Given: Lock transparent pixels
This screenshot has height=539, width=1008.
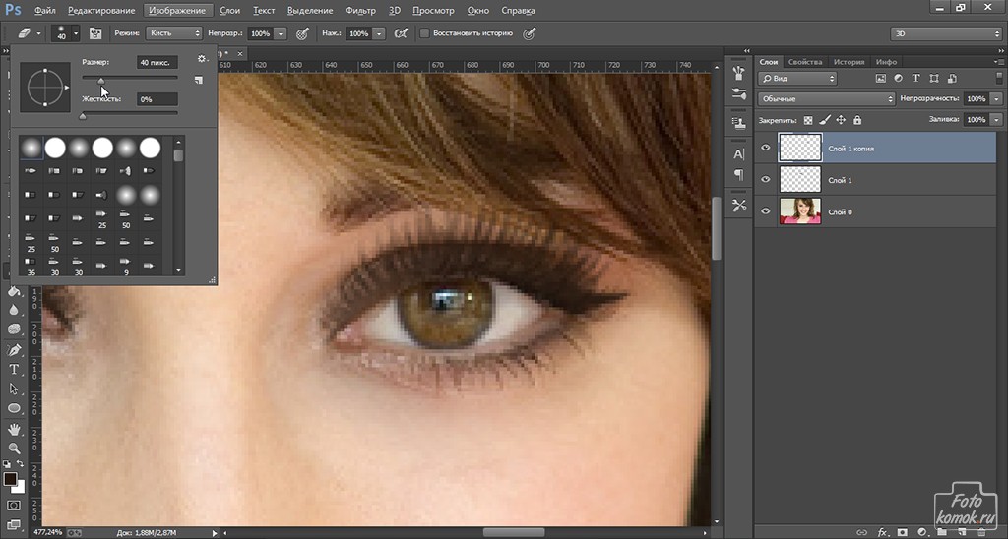Looking at the screenshot, I should pyautogui.click(x=808, y=120).
